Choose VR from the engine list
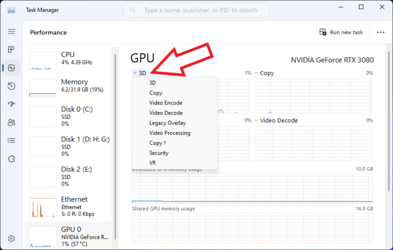Image resolution: width=393 pixels, height=250 pixels. coord(175,163)
